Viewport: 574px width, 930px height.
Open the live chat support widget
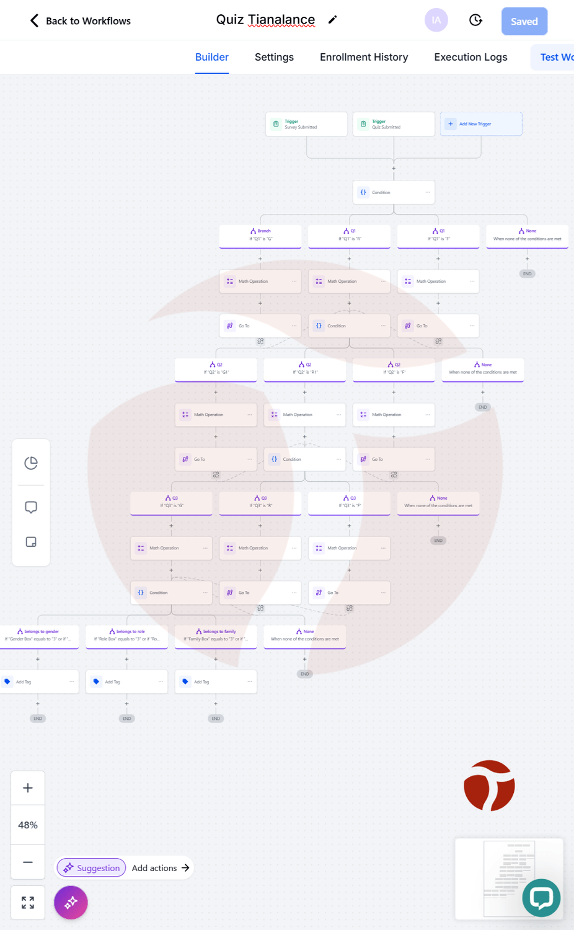pos(541,897)
